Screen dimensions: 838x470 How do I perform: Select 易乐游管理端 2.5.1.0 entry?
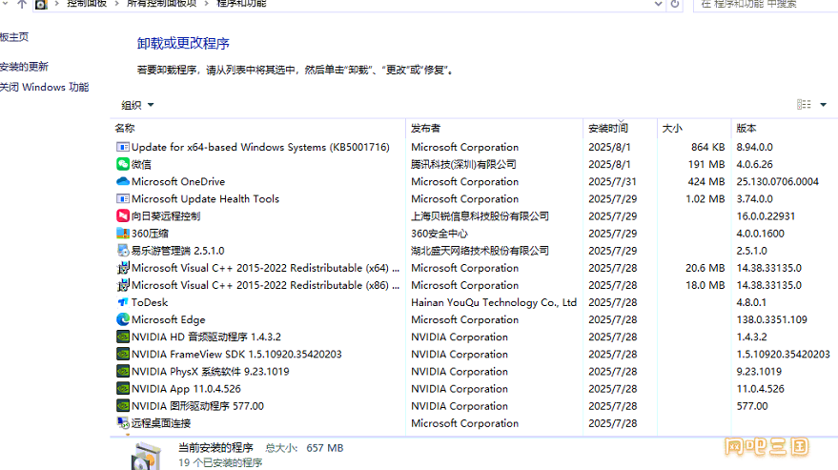pos(177,251)
